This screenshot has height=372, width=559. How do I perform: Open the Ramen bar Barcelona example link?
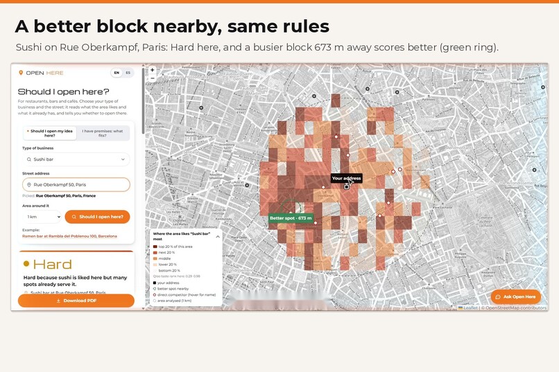69,236
